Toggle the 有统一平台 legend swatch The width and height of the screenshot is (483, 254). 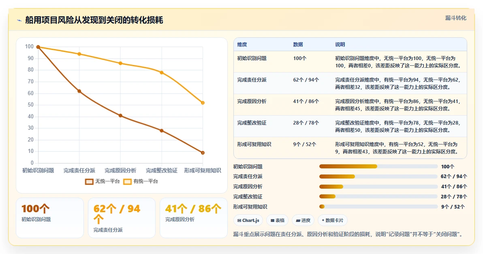[127, 181]
